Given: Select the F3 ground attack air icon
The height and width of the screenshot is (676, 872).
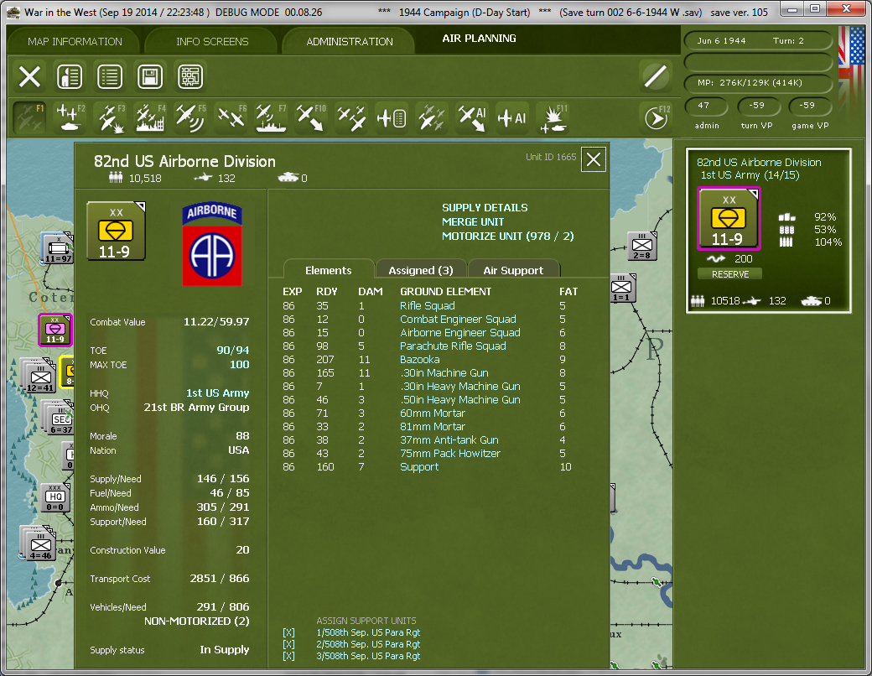Looking at the screenshot, I should point(110,117).
